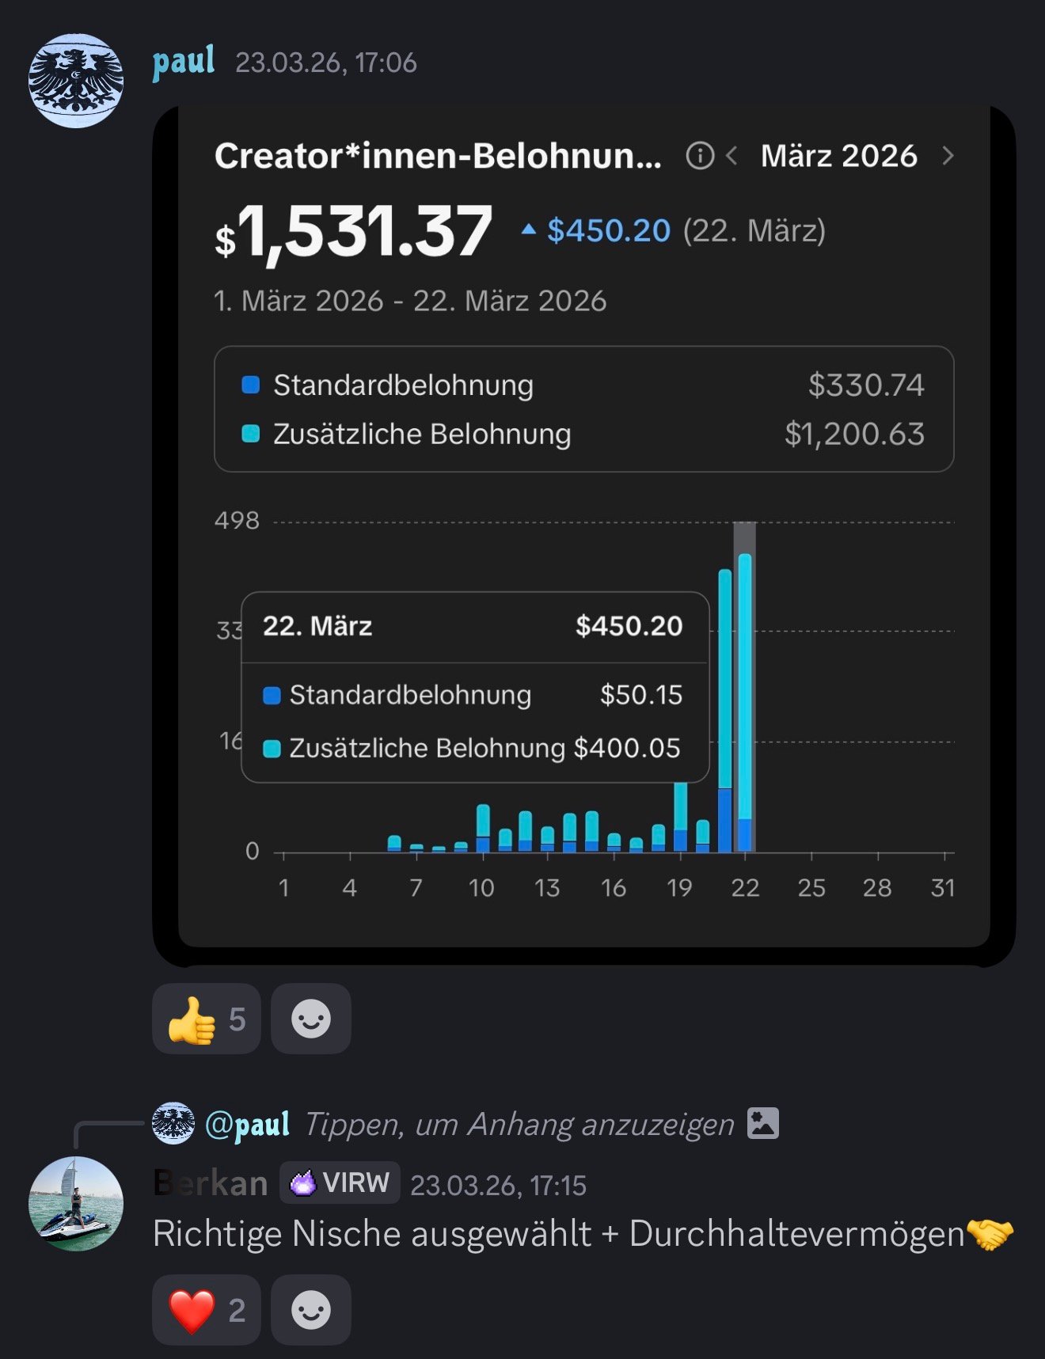Click the @paul mention in reply
The height and width of the screenshot is (1359, 1045).
click(x=247, y=1124)
